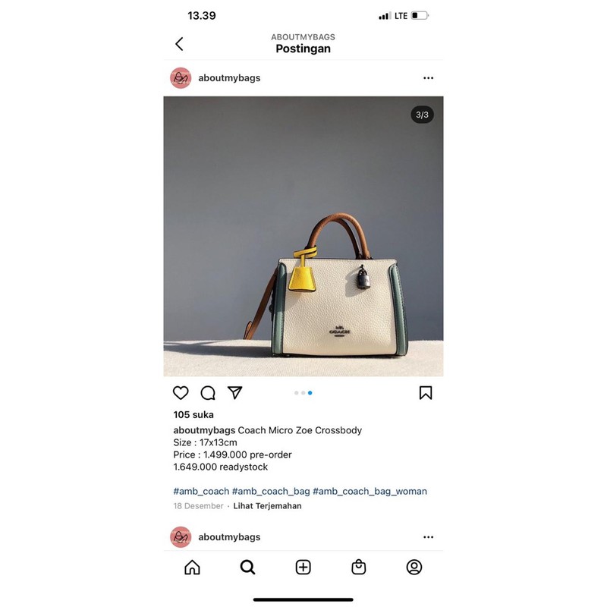Go to Home tab
The height and width of the screenshot is (607, 607).
pos(192,567)
